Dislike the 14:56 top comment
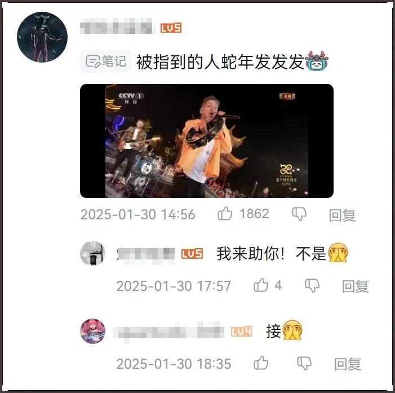The image size is (395, 393). (x=299, y=214)
